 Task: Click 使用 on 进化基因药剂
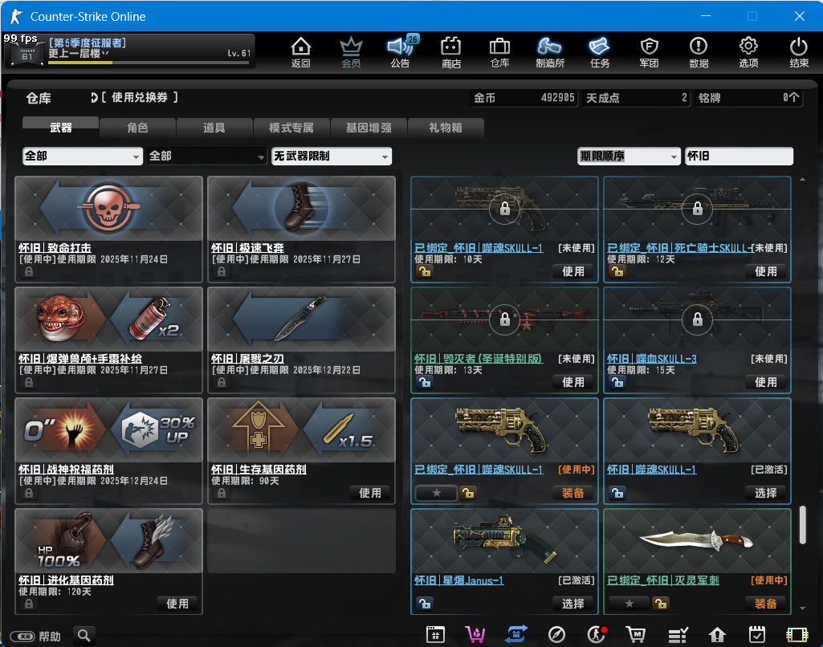177,604
